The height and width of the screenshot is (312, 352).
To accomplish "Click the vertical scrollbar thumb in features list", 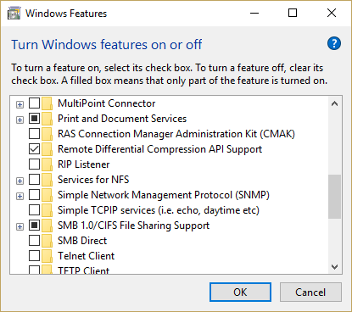I will pyautogui.click(x=335, y=197).
